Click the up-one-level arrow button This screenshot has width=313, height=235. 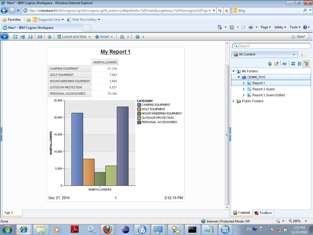point(302,54)
